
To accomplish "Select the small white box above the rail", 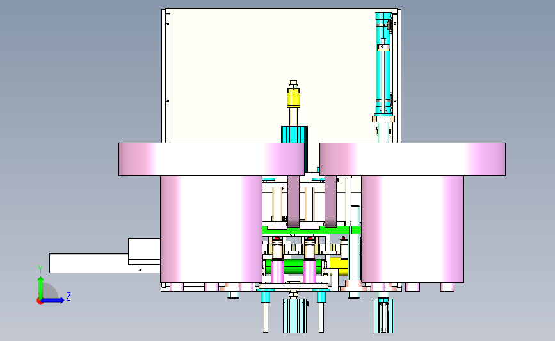I will click(x=144, y=251).
